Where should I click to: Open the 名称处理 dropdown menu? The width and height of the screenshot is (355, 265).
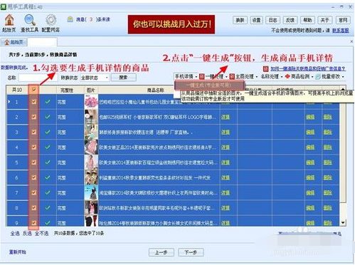tap(272, 76)
